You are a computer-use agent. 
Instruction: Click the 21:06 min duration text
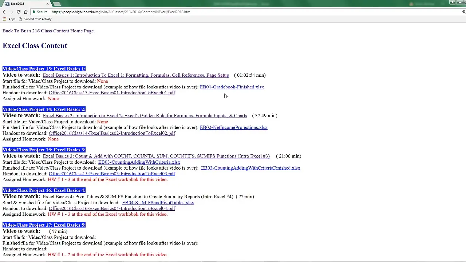289,156
